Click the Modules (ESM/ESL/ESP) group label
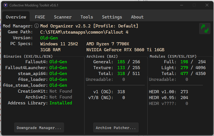 tap(173, 56)
